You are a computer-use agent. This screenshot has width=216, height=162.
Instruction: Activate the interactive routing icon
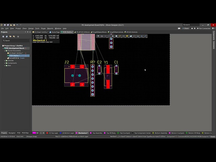[120, 36]
